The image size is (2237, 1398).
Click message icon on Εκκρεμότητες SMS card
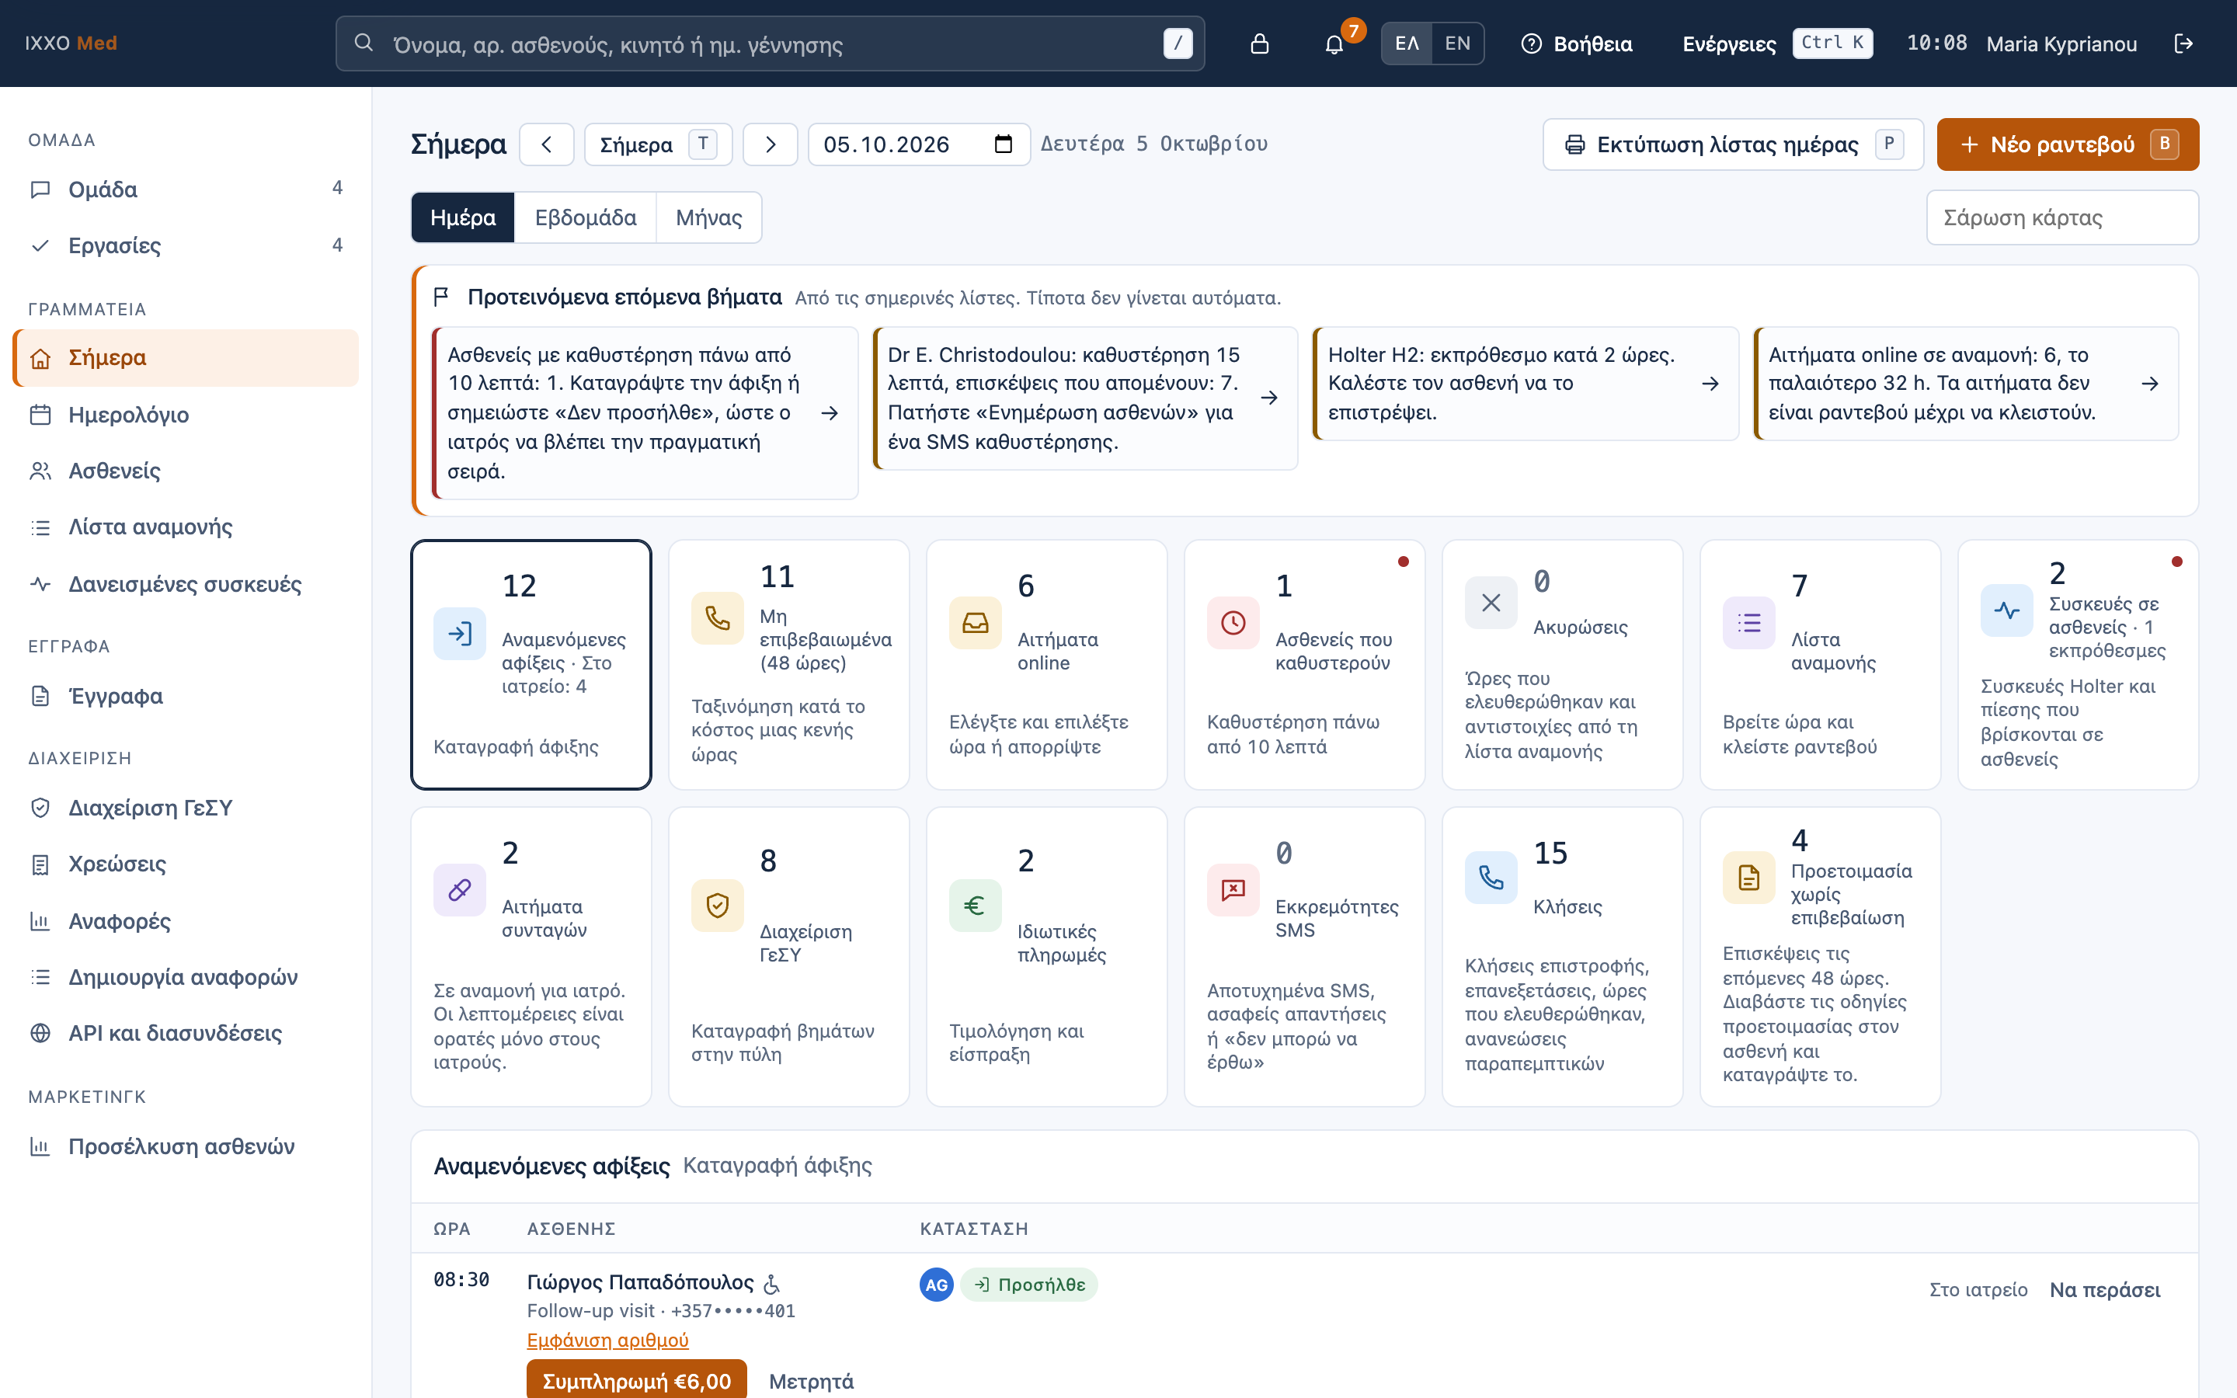pos(1233,889)
